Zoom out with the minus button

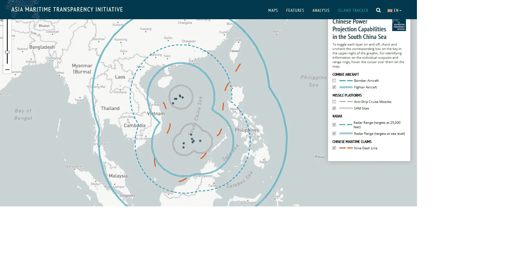tap(7, 70)
